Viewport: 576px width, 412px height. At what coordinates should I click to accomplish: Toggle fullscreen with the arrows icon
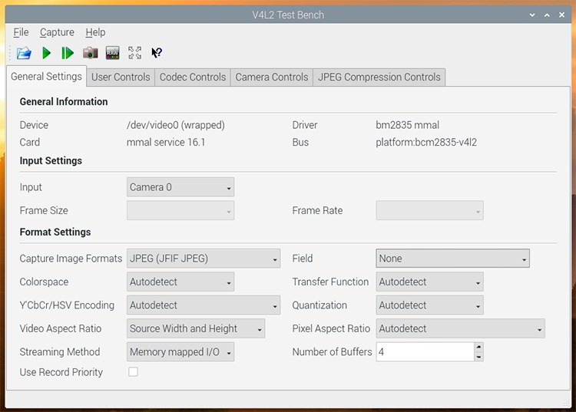pos(135,53)
